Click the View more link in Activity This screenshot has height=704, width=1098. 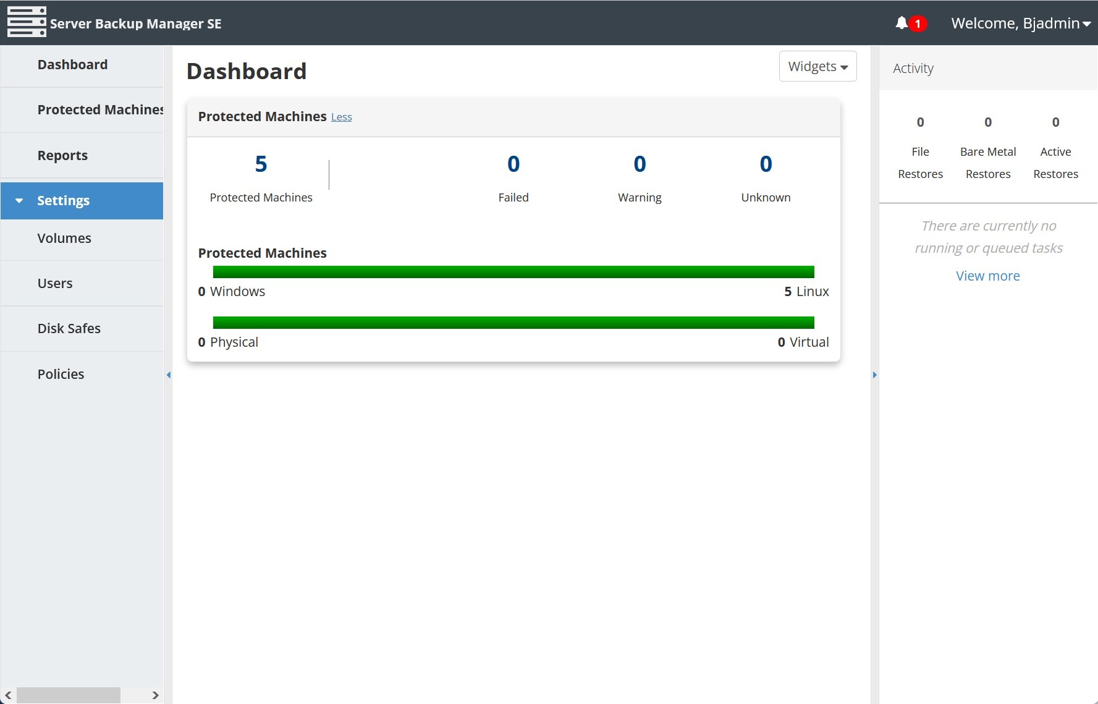pos(987,276)
